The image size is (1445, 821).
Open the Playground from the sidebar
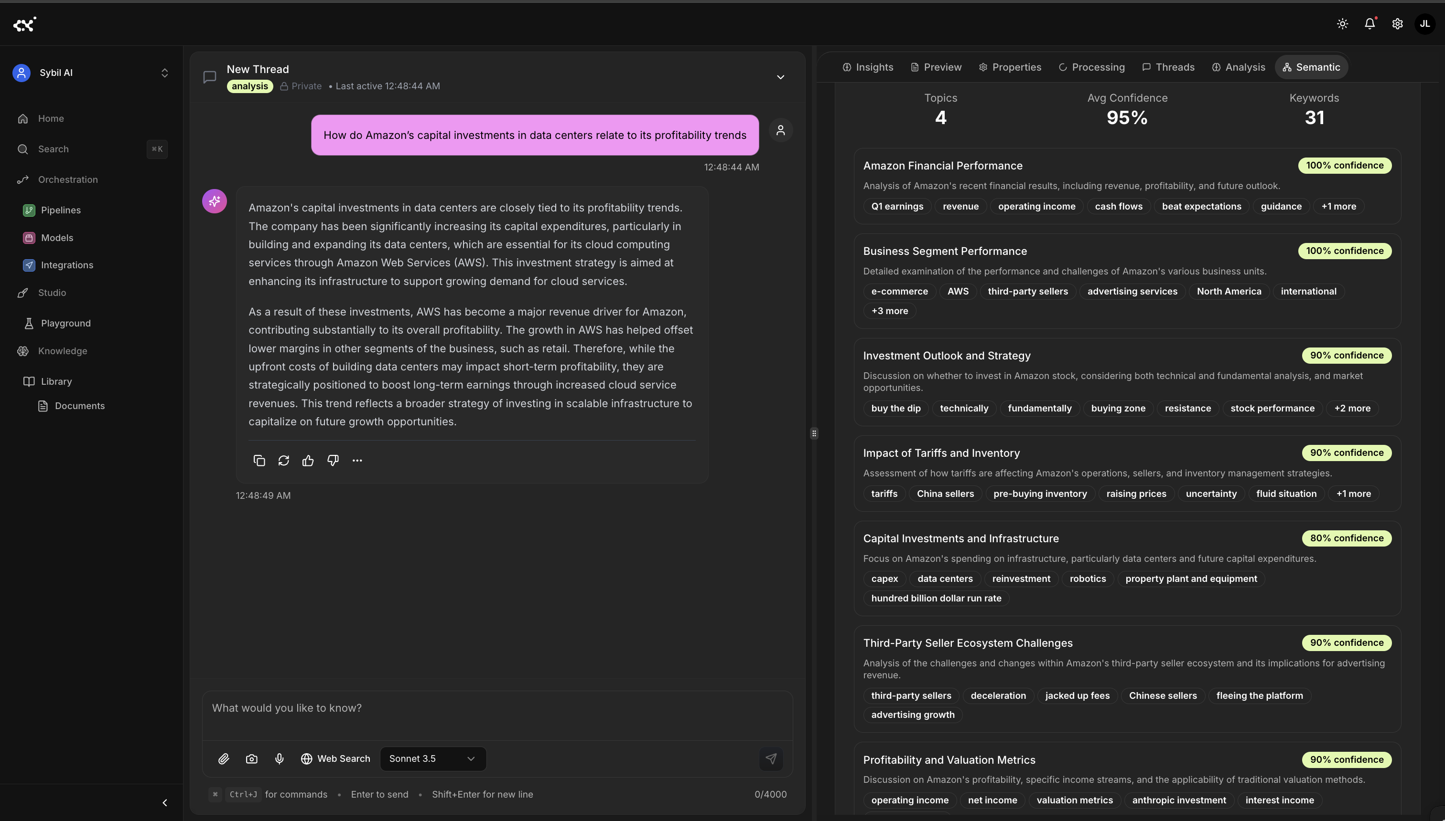click(65, 323)
